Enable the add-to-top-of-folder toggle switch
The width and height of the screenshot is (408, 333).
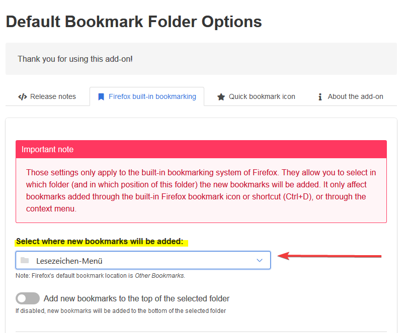click(28, 299)
